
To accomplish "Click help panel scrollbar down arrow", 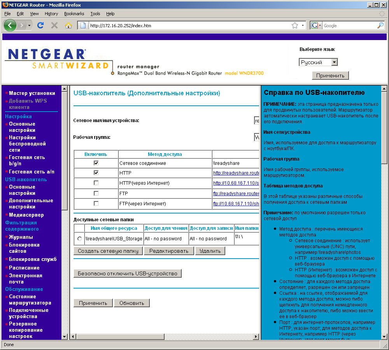I will point(384,337).
